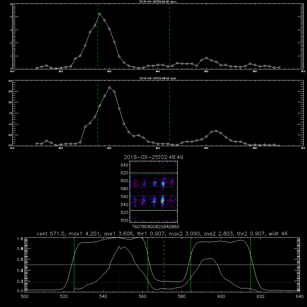The height and width of the screenshot is (307, 307).
Task: Click the 'cent 571.0' value in stats line
Action: [x=52, y=234]
